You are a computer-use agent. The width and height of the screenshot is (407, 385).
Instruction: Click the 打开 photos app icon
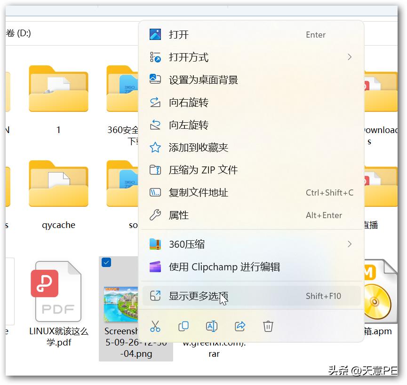pos(155,34)
